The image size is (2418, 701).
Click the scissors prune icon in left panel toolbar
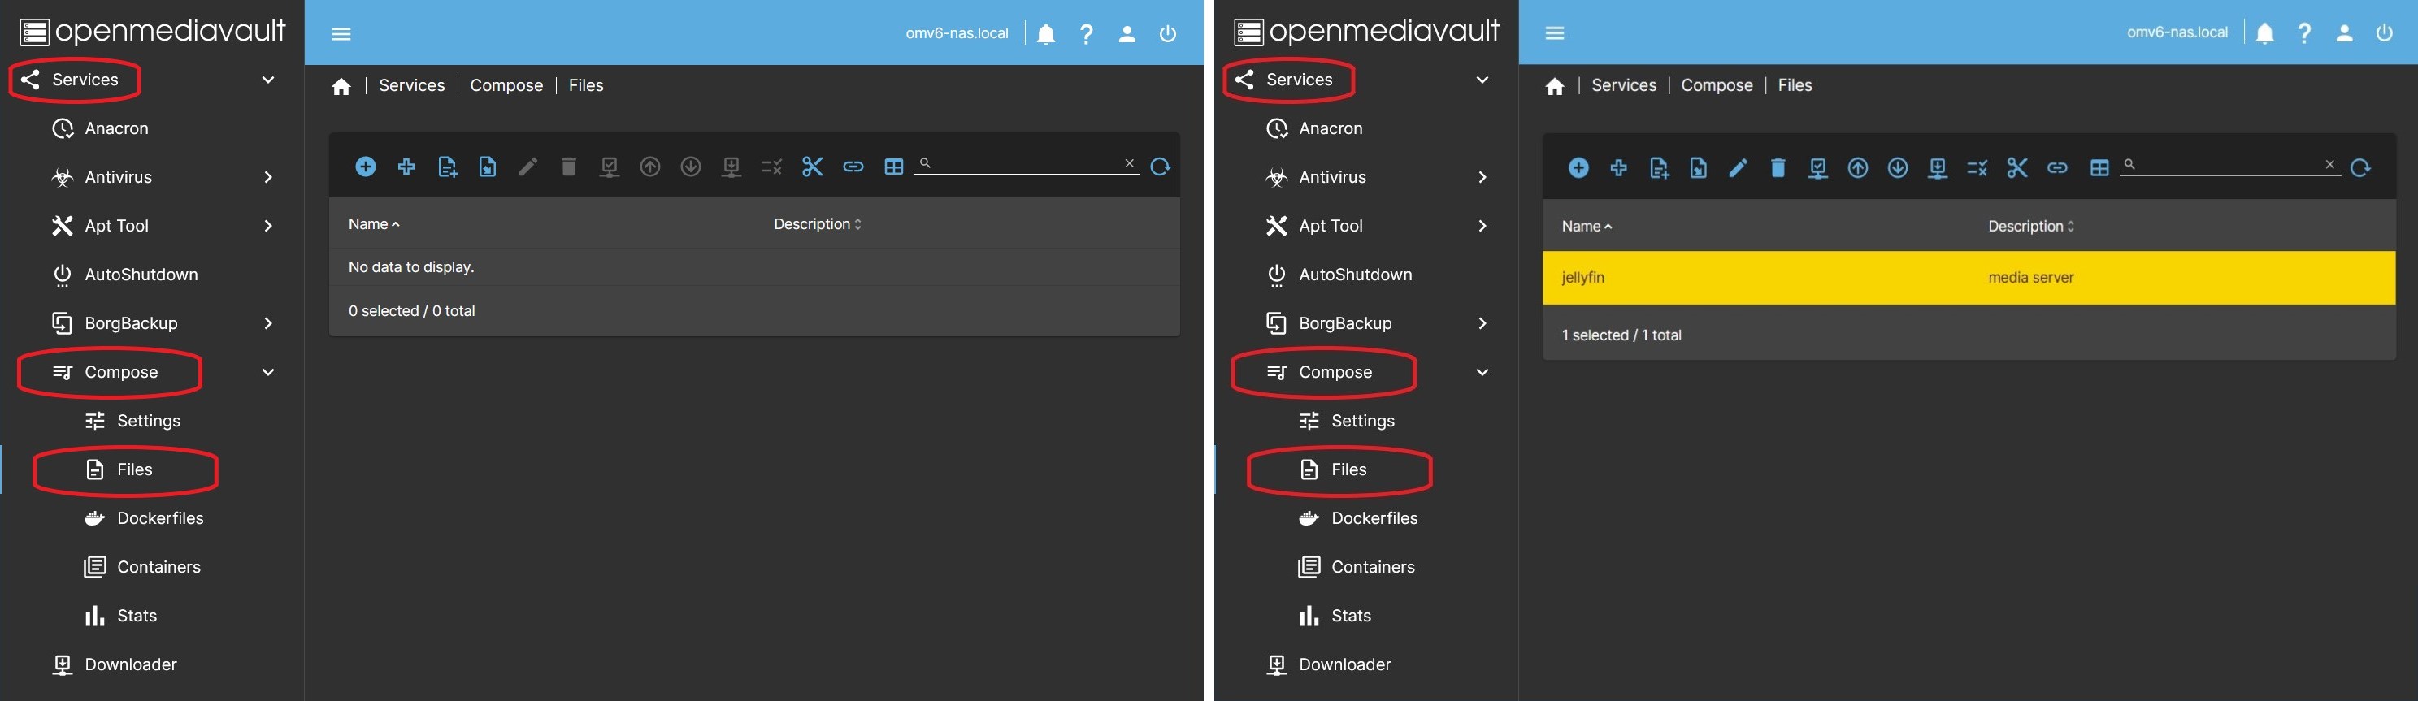(812, 166)
